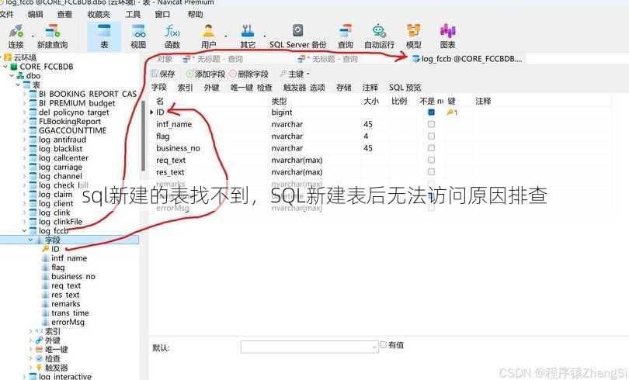Open the 图表 charts icon

(448, 36)
